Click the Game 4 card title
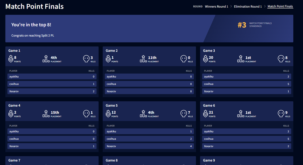The width and height of the screenshot is (303, 165). tap(14, 105)
